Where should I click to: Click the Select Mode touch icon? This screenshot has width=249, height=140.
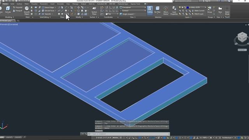227,10
